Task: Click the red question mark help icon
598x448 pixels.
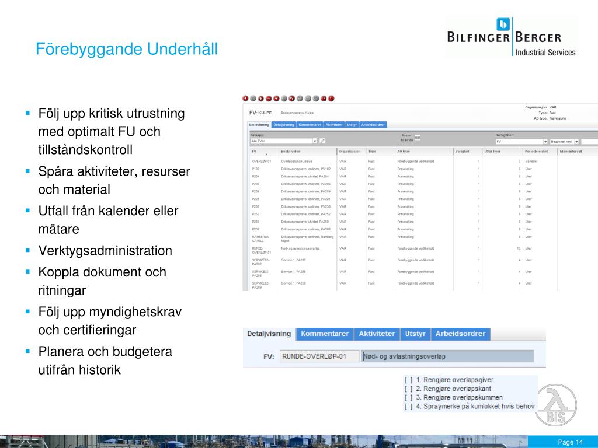Action: coord(324,98)
